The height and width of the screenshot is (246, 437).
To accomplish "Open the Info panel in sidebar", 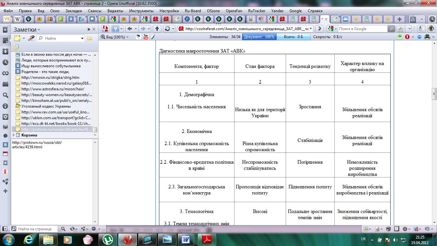I will pyautogui.click(x=5, y=106).
